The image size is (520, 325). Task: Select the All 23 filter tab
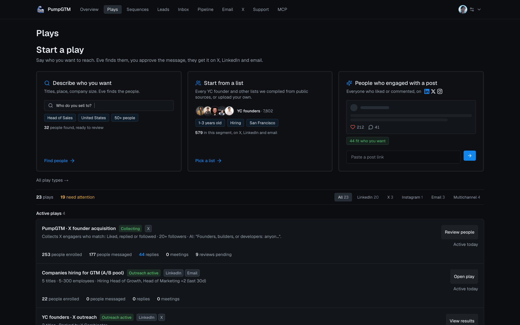343,197
